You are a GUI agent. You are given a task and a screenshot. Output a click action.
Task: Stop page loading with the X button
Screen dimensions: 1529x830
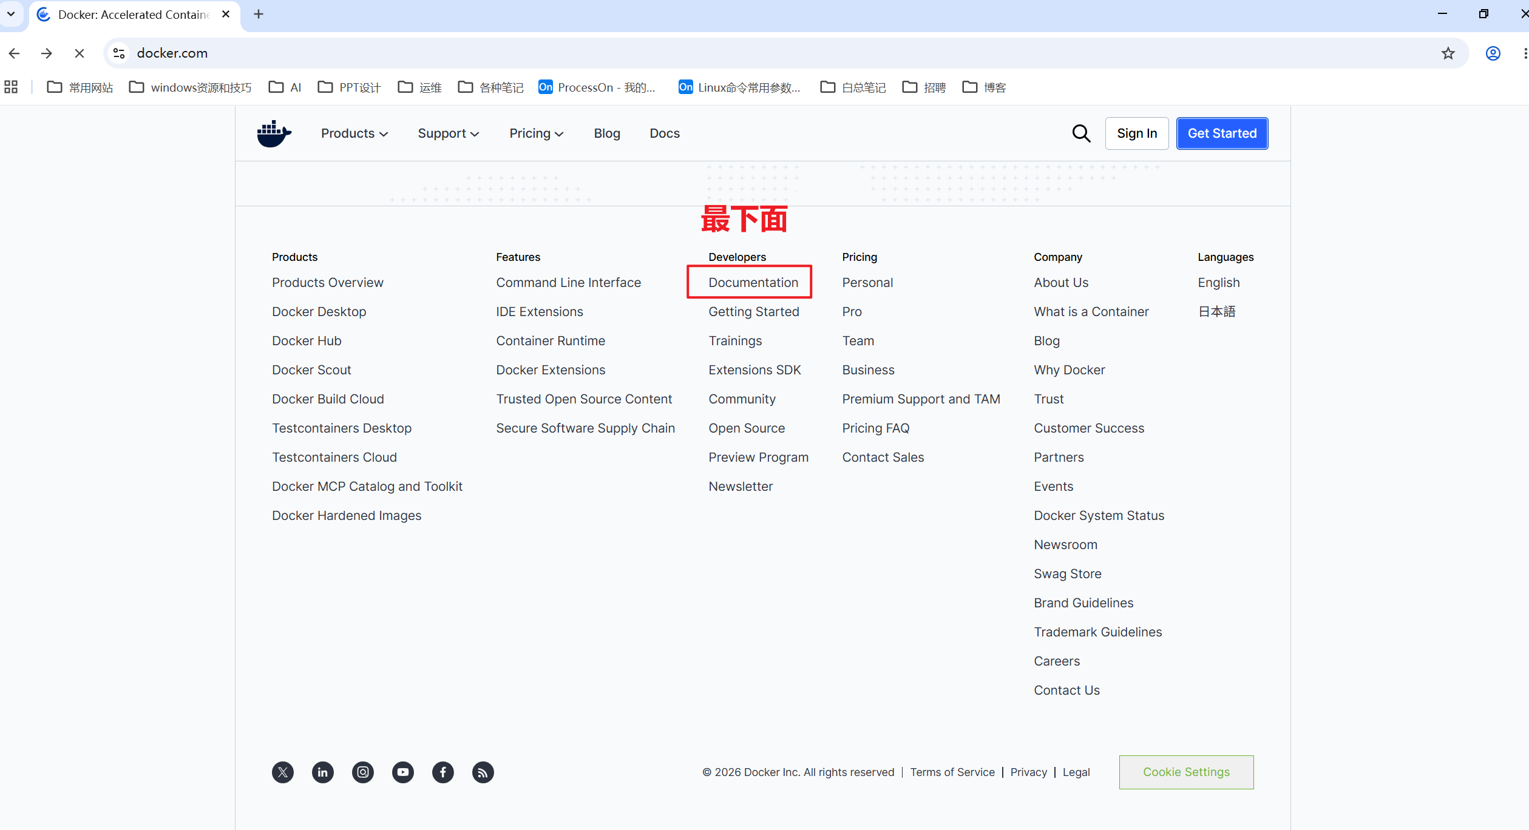tap(80, 53)
